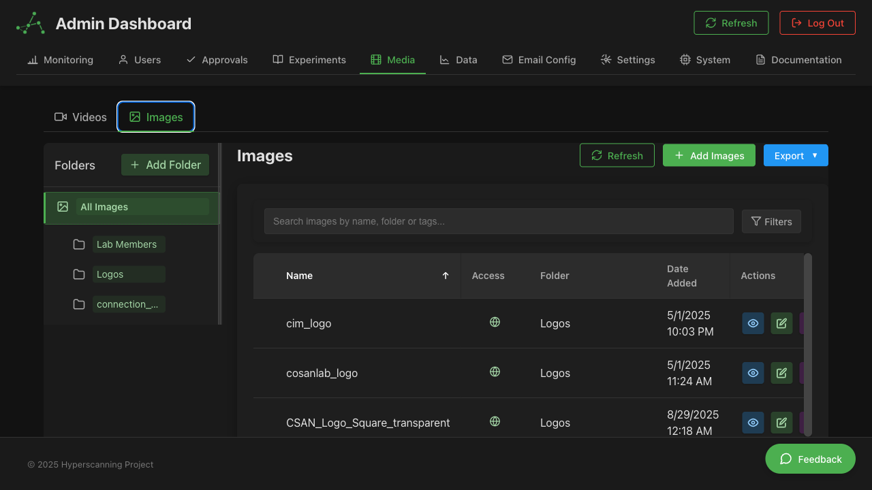
Task: Switch to the Videos tab
Action: (80, 116)
